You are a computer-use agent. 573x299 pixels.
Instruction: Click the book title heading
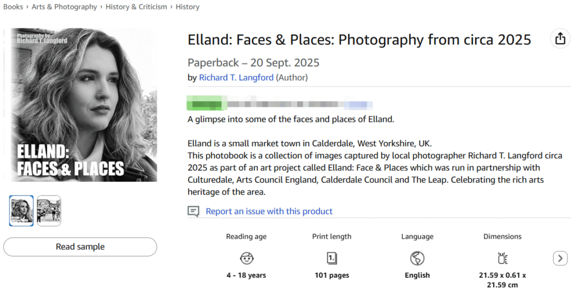click(359, 40)
